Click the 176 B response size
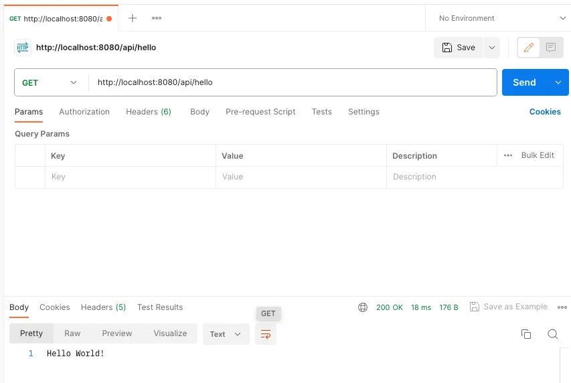This screenshot has width=571, height=383. tap(448, 307)
